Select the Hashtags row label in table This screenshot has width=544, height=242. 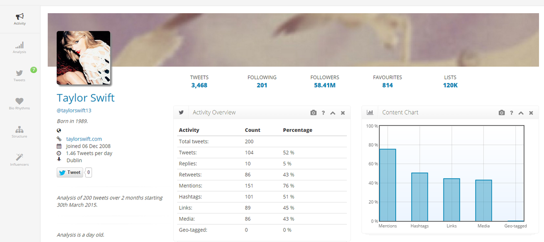pyautogui.click(x=191, y=197)
